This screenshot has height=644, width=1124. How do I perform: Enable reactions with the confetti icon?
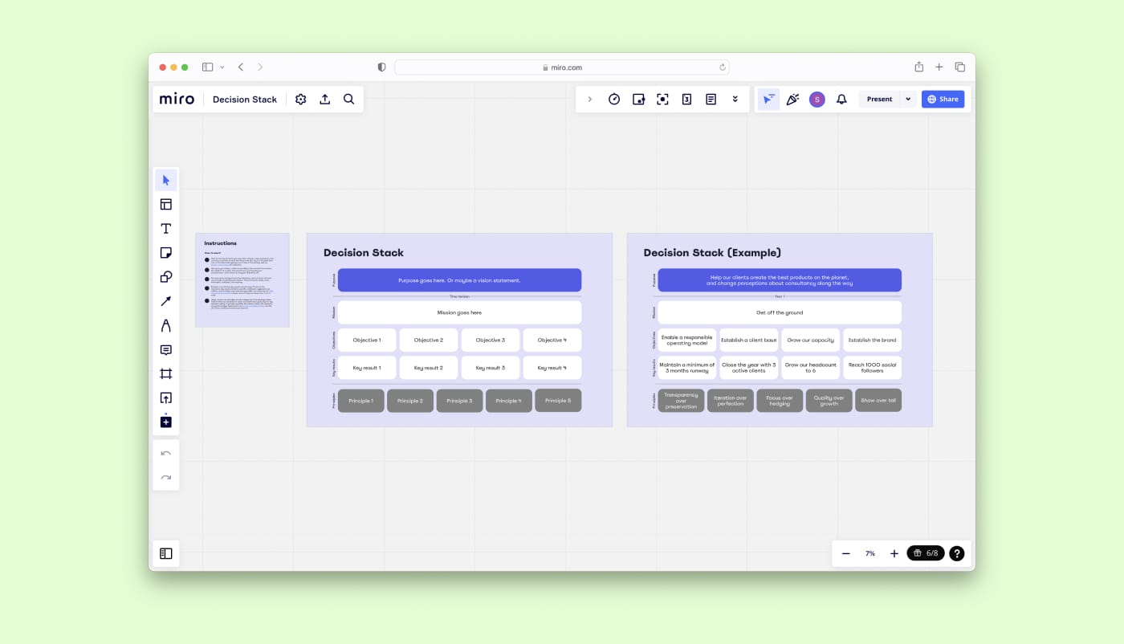(792, 98)
